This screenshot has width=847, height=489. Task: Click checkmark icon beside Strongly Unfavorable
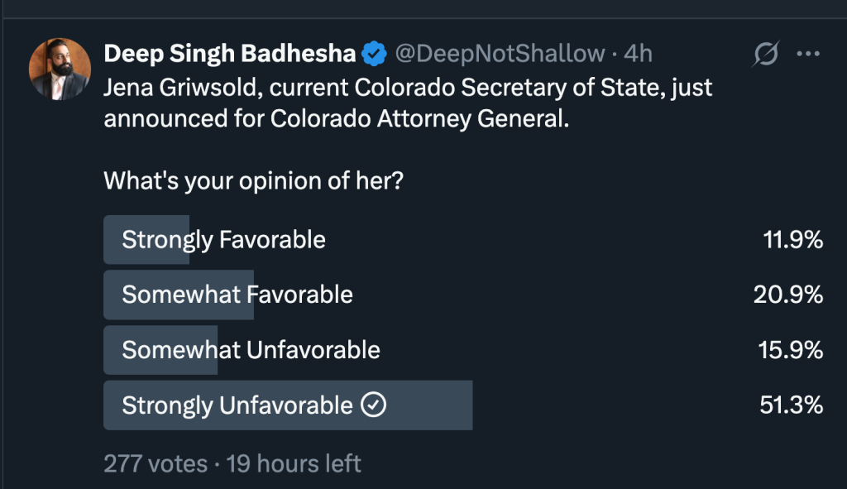click(375, 405)
